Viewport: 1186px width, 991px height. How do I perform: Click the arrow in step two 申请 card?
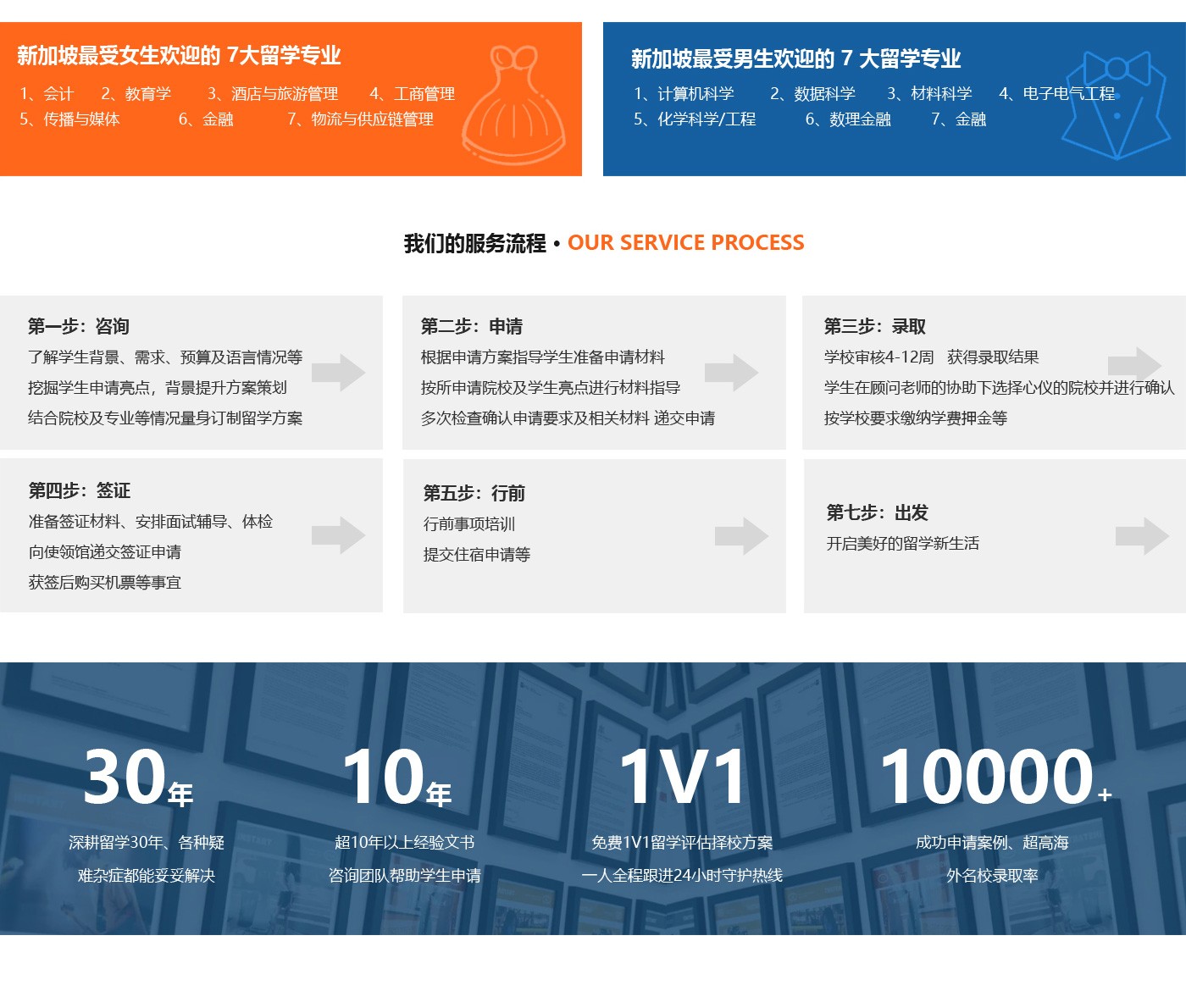click(731, 373)
